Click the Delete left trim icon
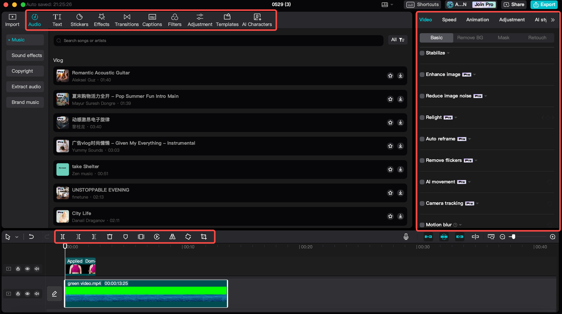 tap(79, 236)
